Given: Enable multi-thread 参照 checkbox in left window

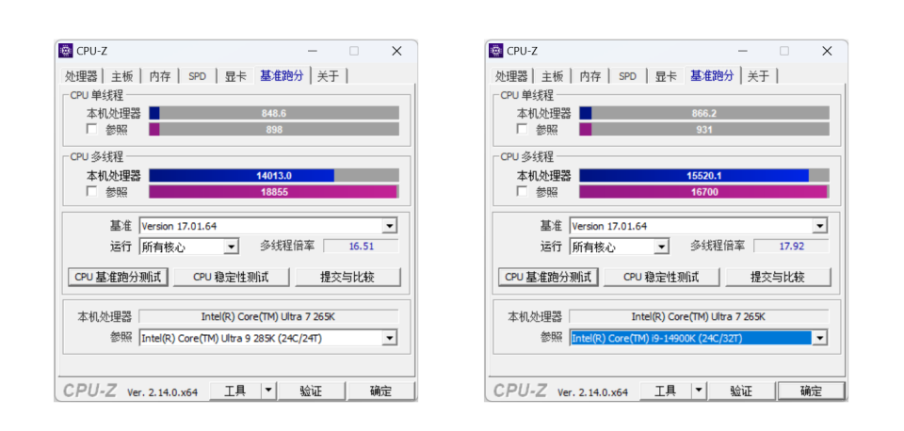Looking at the screenshot, I should click(91, 191).
